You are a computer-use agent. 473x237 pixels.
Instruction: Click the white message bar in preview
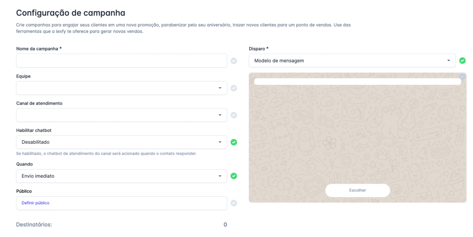pyautogui.click(x=358, y=82)
